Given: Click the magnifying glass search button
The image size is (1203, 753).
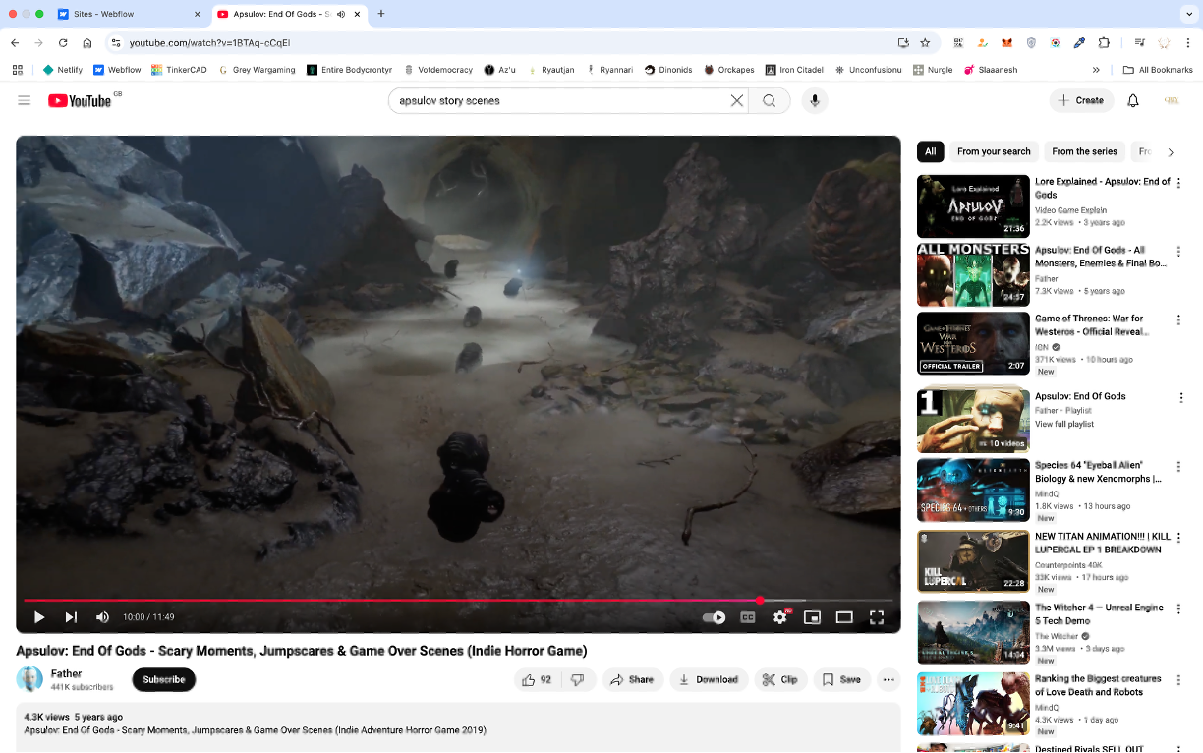Looking at the screenshot, I should pyautogui.click(x=770, y=100).
